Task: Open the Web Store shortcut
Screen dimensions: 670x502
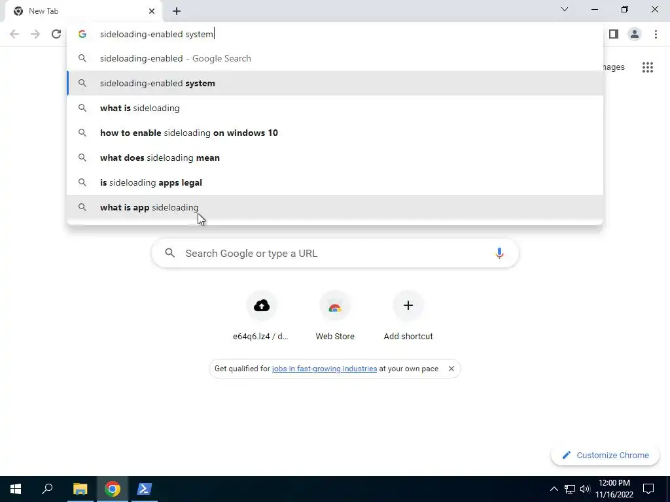Action: coord(335,315)
